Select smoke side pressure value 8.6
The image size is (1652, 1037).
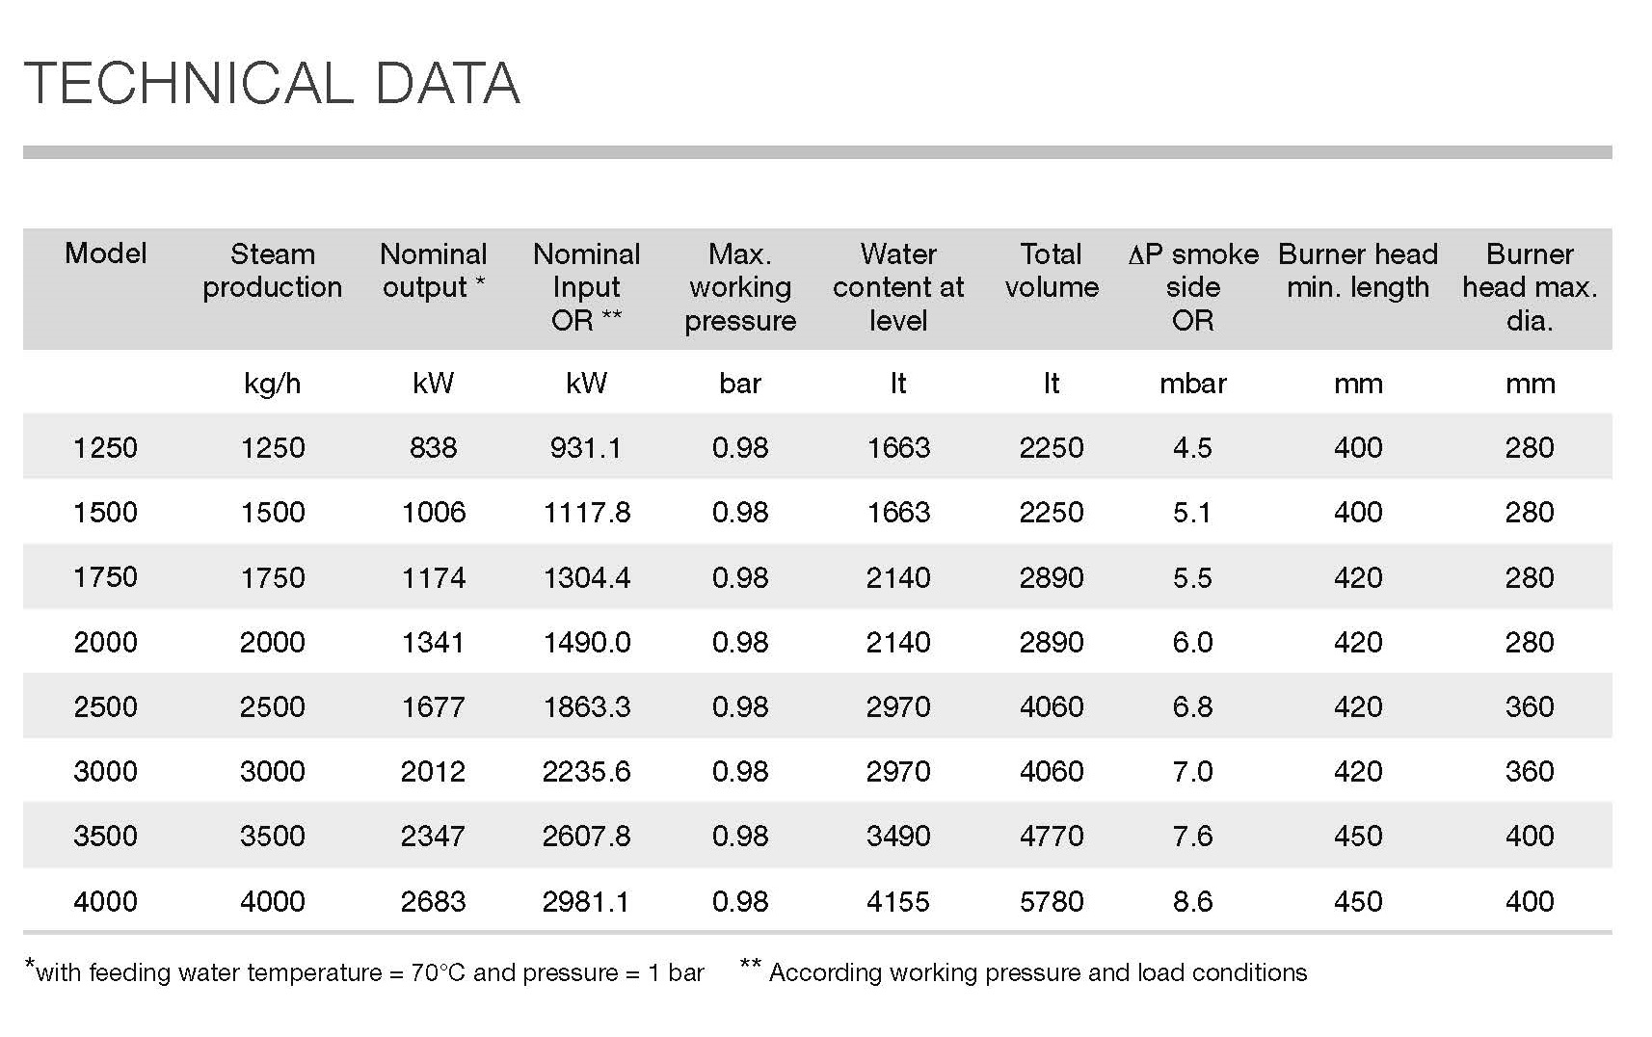tap(1193, 901)
